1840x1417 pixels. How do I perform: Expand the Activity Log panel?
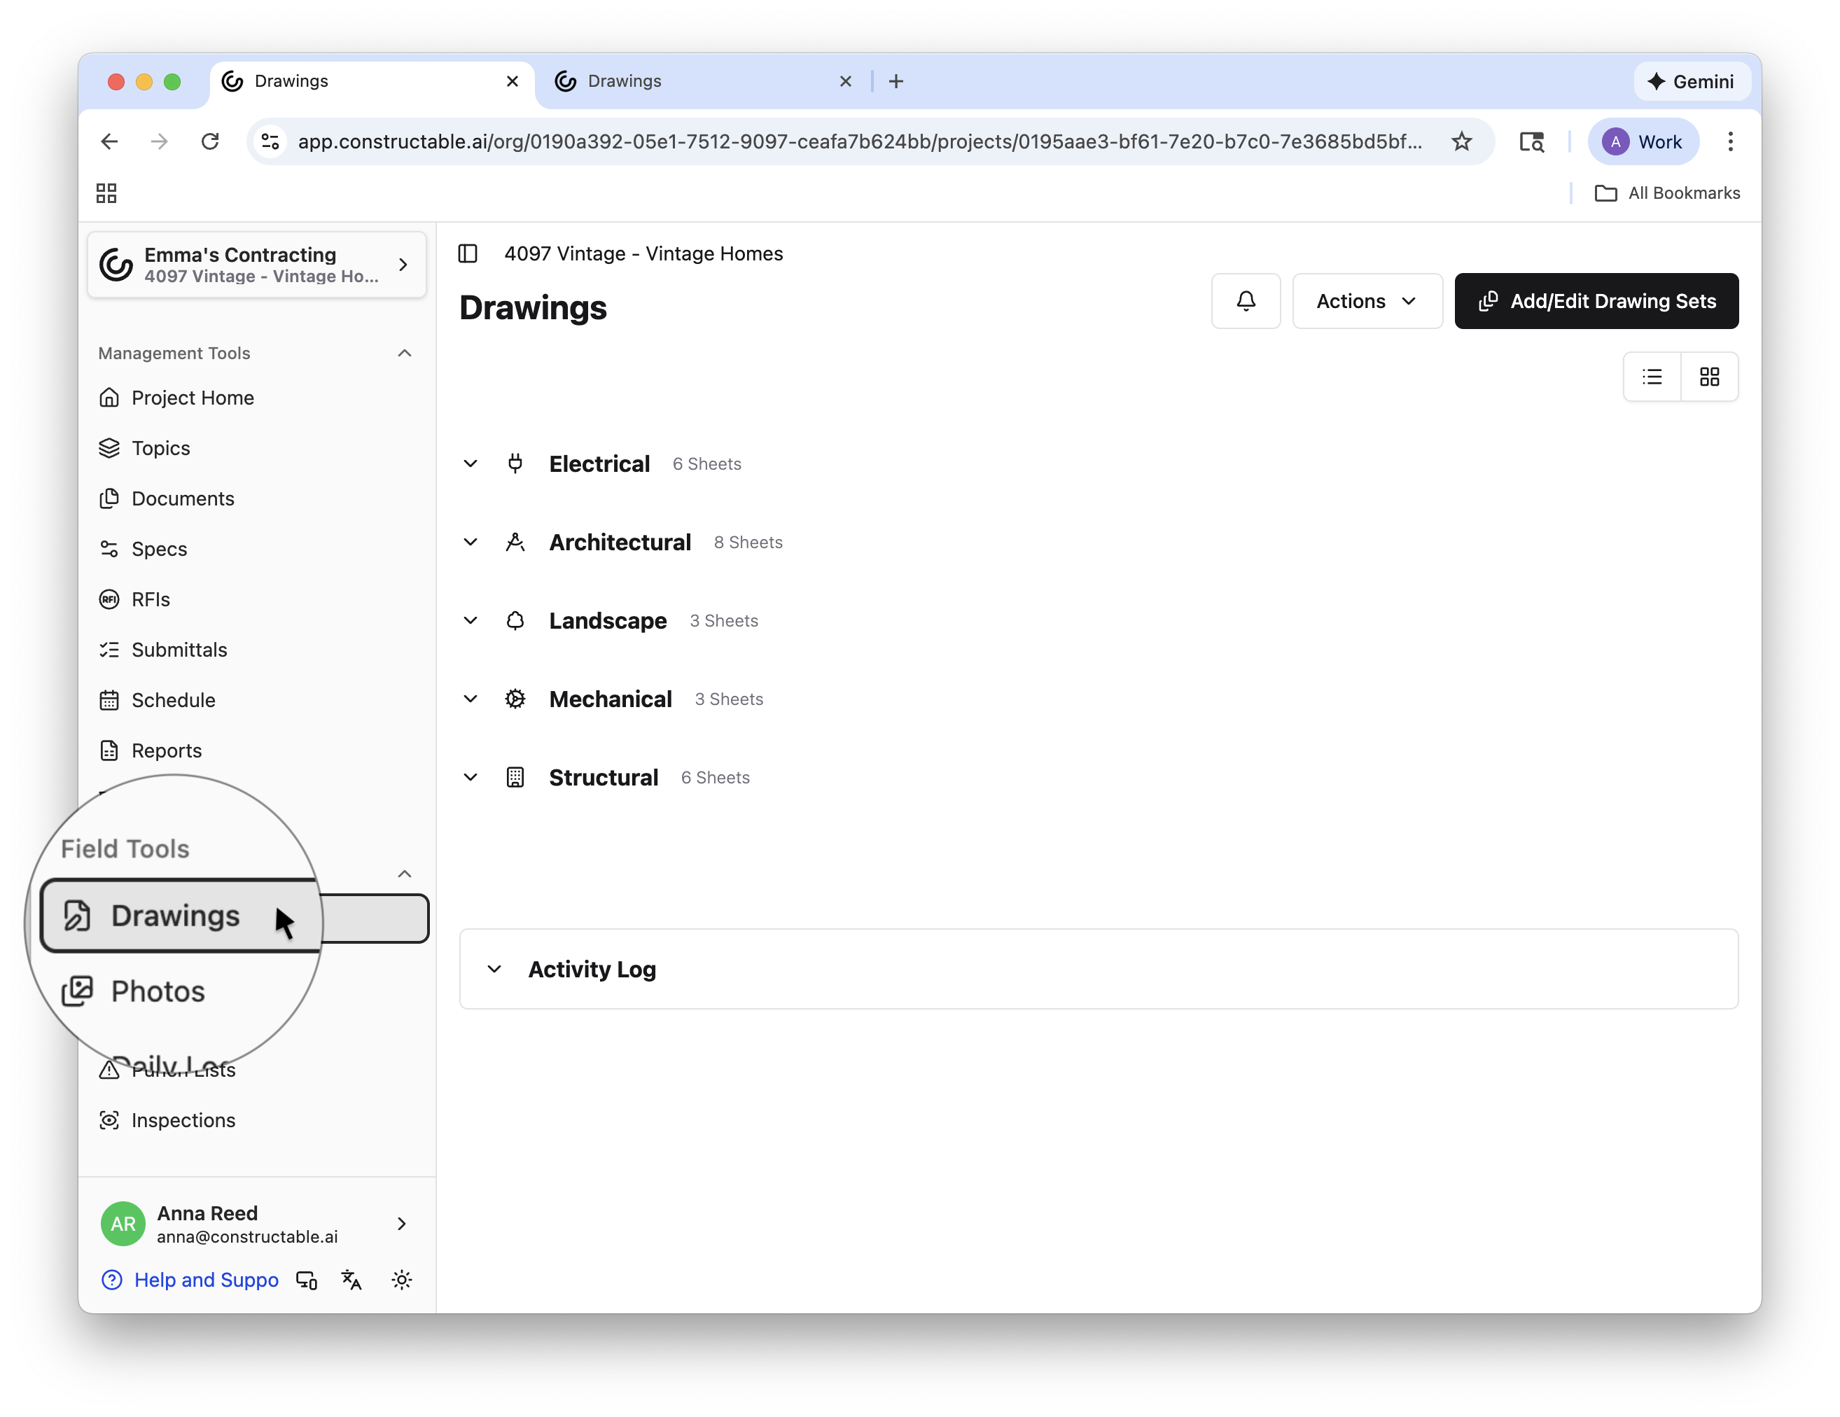coord(1099,969)
